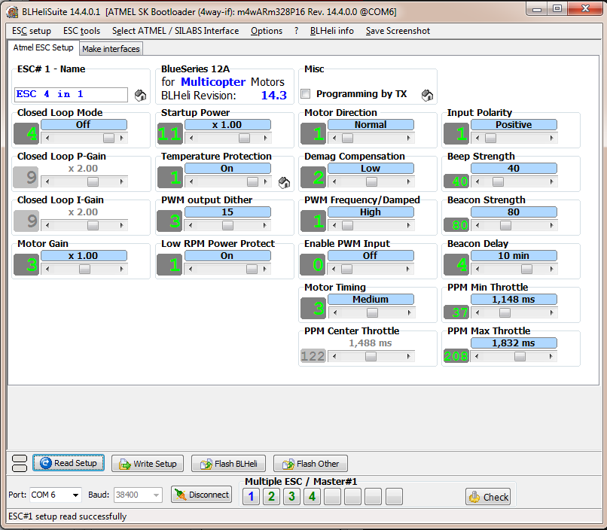Click the Flash BLHeli button

coord(228,464)
